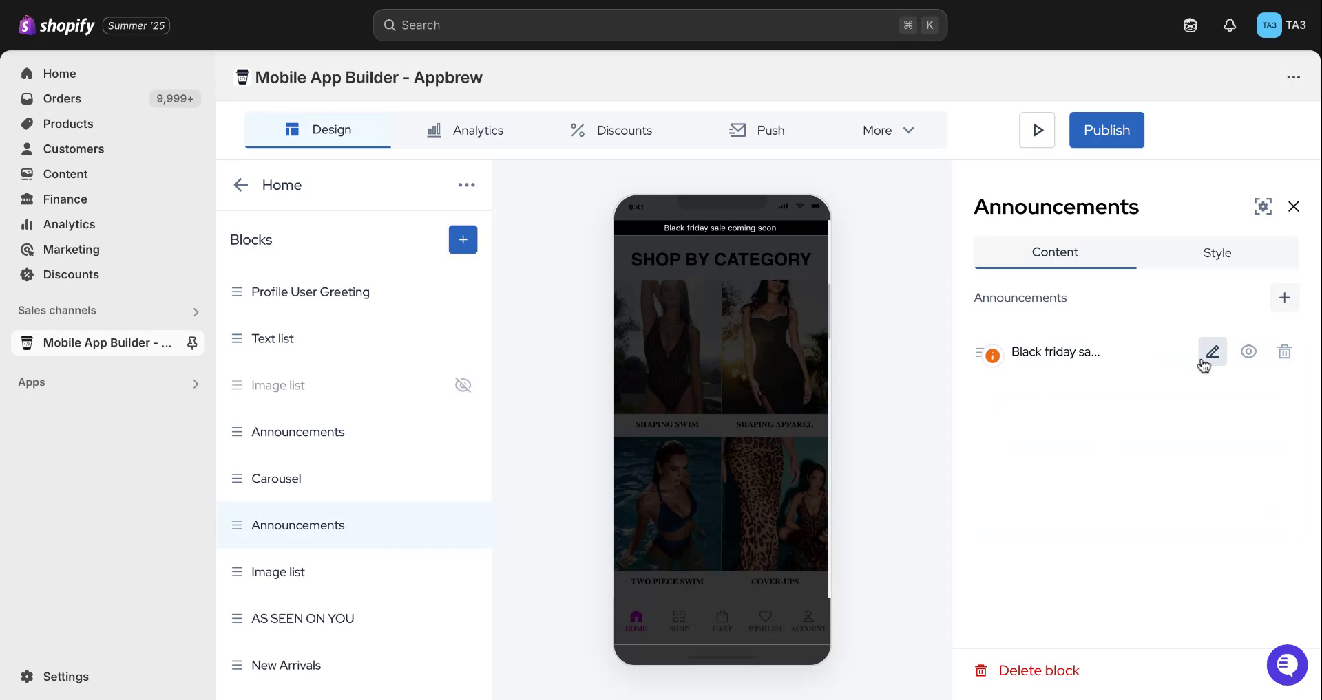Click the edit pencil icon for Black friday announcement
Image resolution: width=1322 pixels, height=700 pixels.
[x=1213, y=351]
